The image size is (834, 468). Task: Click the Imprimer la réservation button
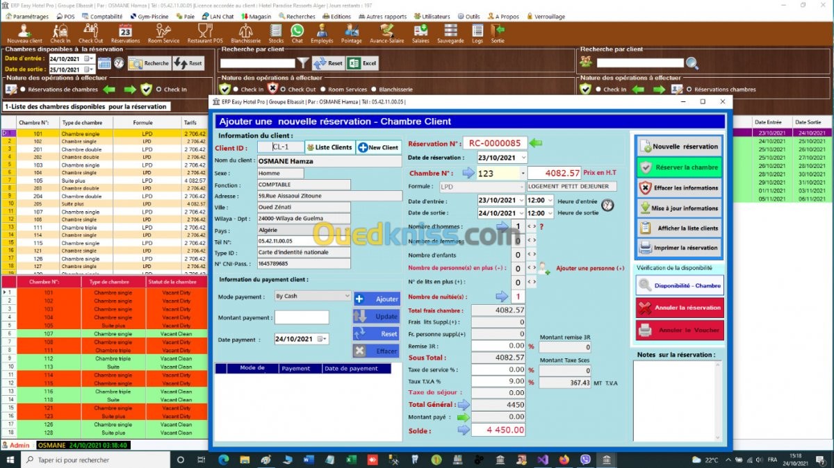tap(678, 248)
